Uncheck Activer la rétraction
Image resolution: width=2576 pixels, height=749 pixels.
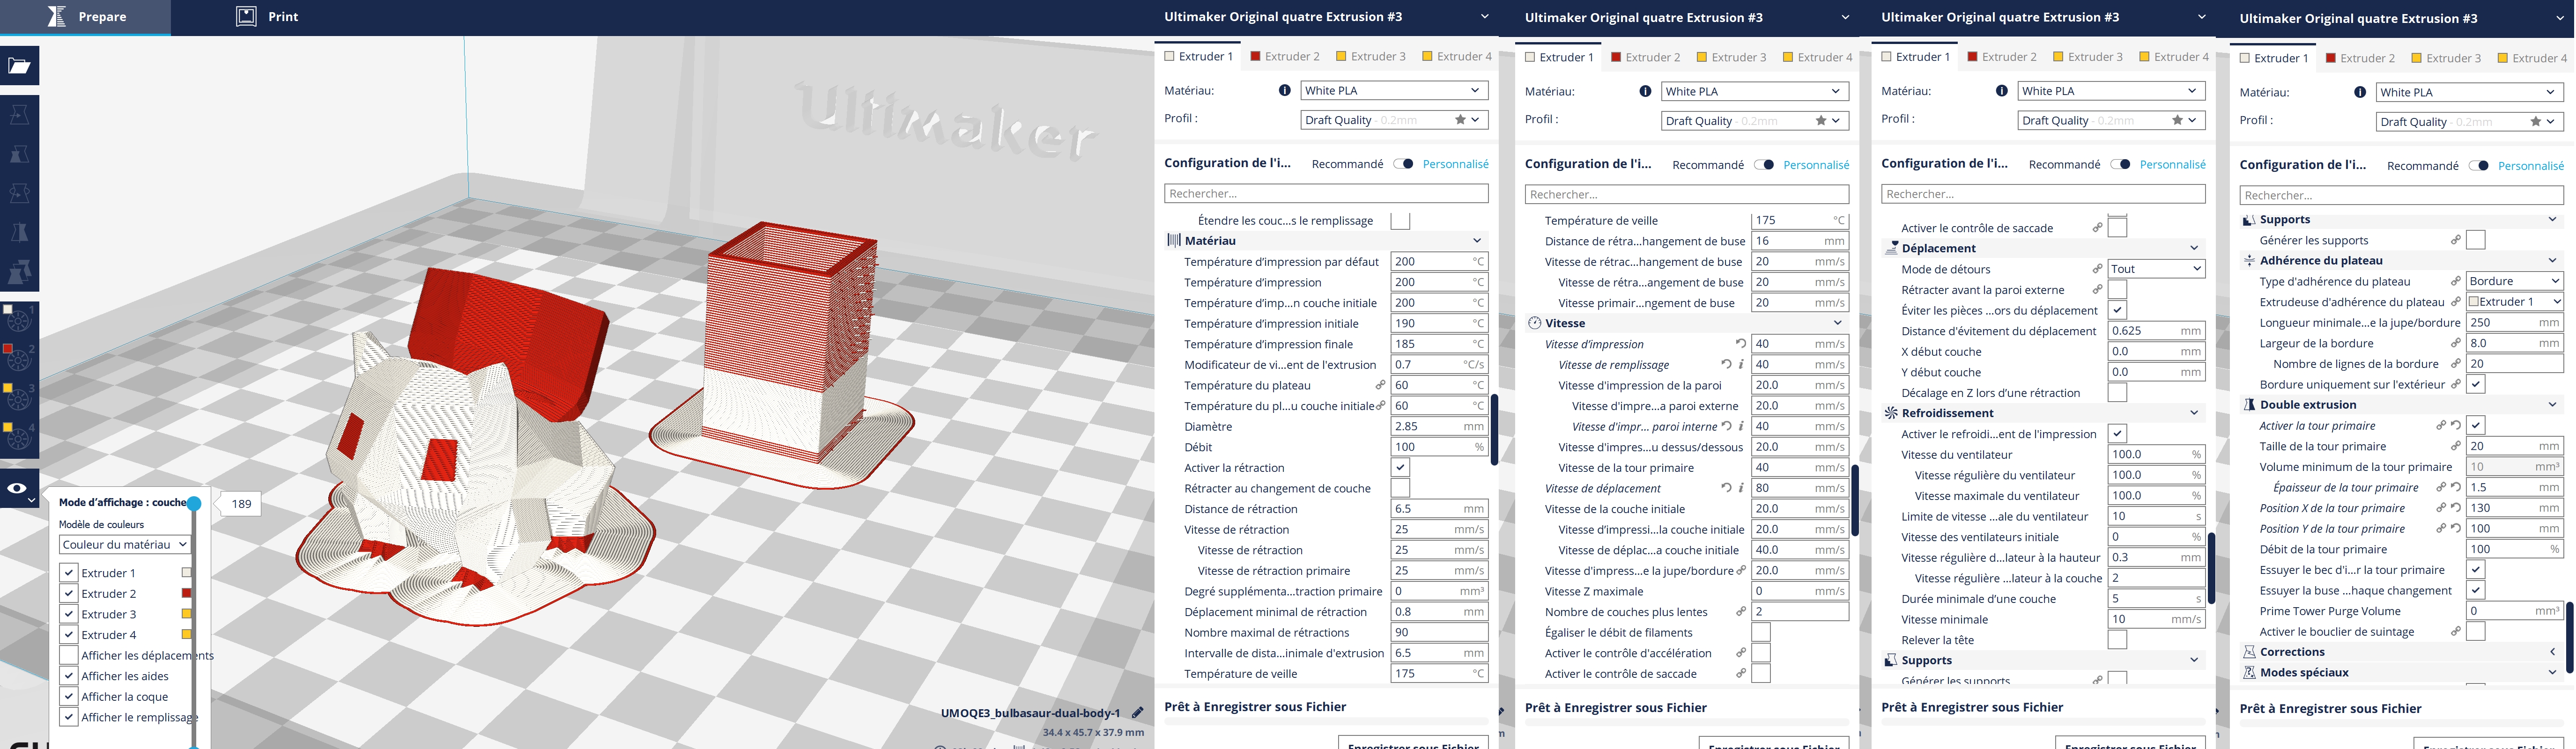click(1400, 468)
